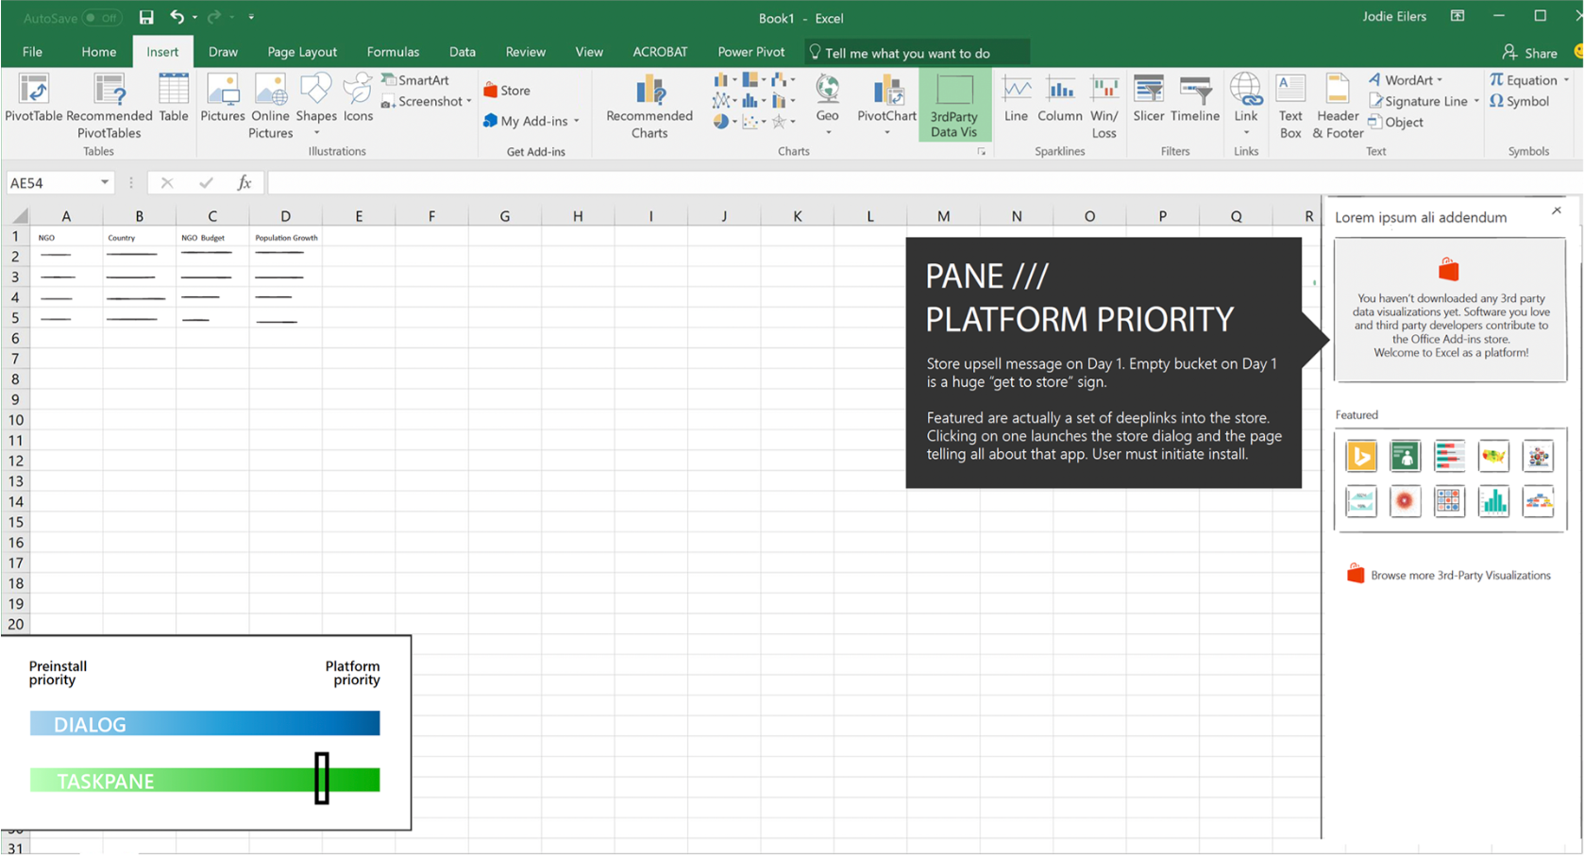The height and width of the screenshot is (857, 1584).
Task: Switch to the ACROBAT tab
Action: [x=660, y=52]
